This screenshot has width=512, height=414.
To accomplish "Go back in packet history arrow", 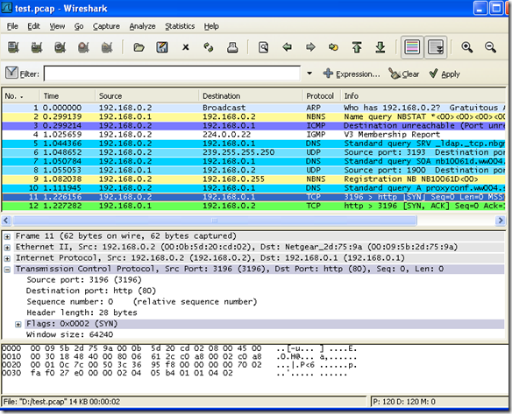I will 287,47.
